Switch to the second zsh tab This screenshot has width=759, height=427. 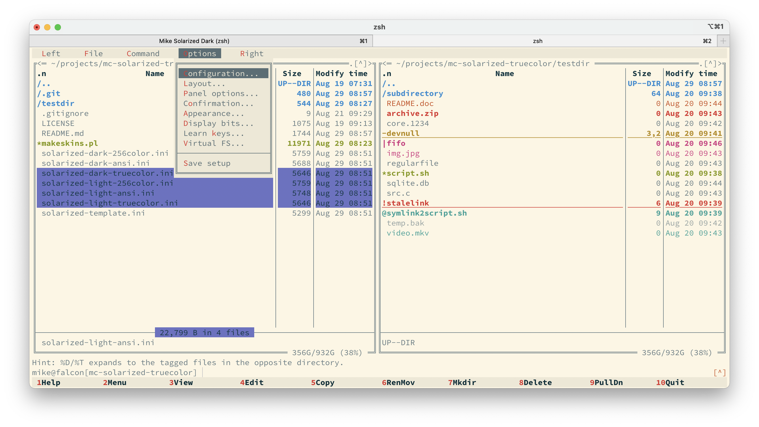(545, 41)
